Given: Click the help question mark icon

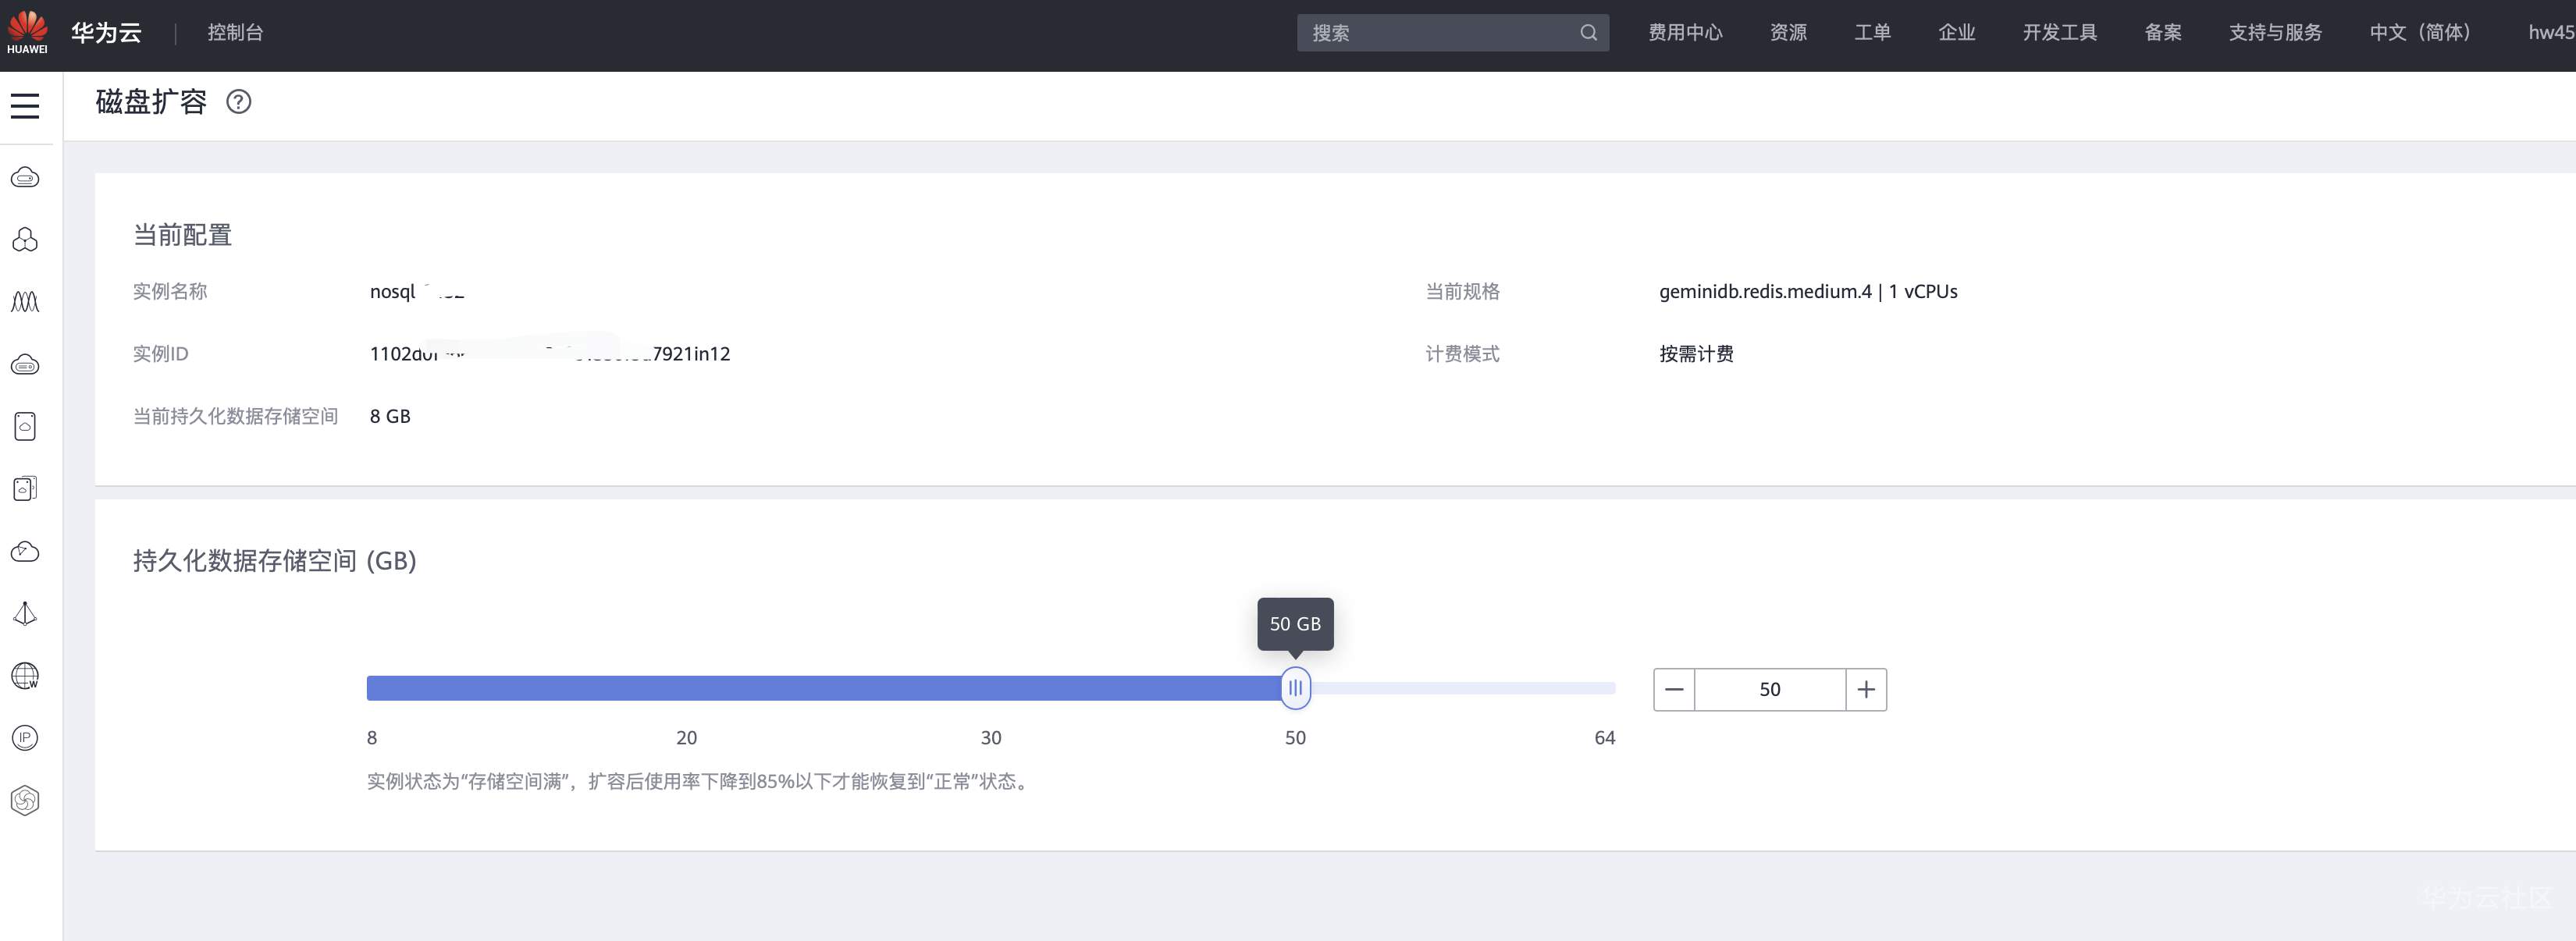Looking at the screenshot, I should (238, 101).
